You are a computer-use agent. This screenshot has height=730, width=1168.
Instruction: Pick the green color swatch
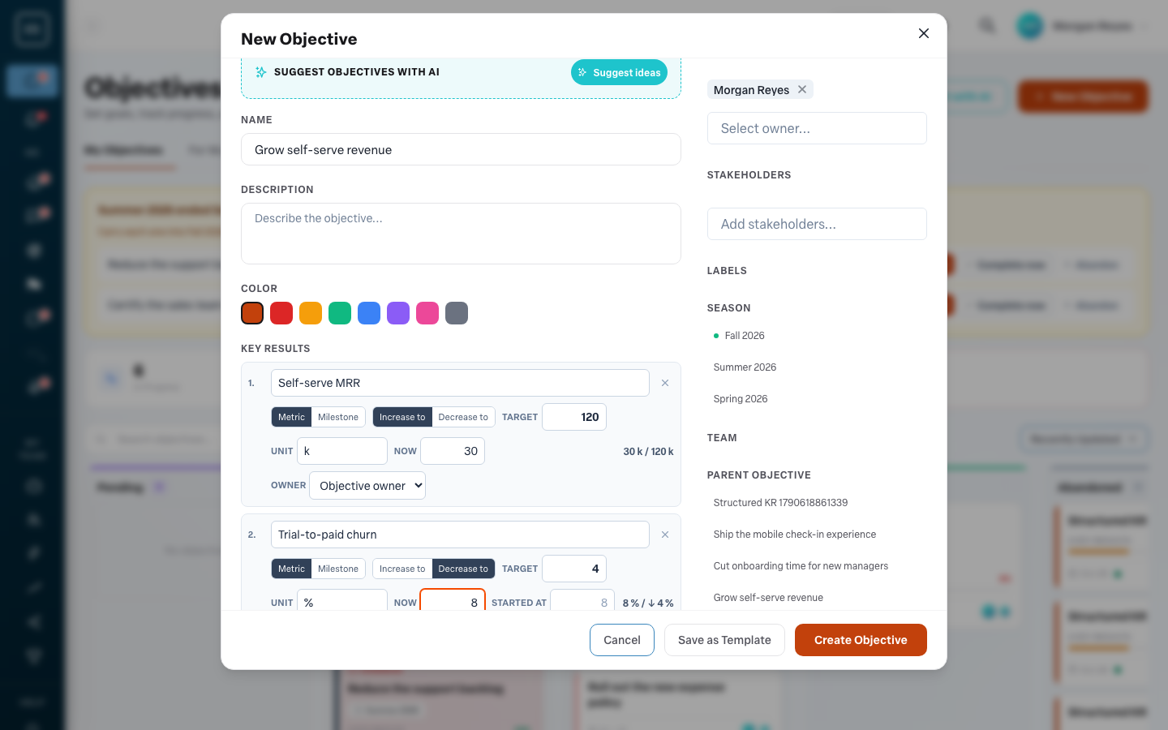pos(340,313)
